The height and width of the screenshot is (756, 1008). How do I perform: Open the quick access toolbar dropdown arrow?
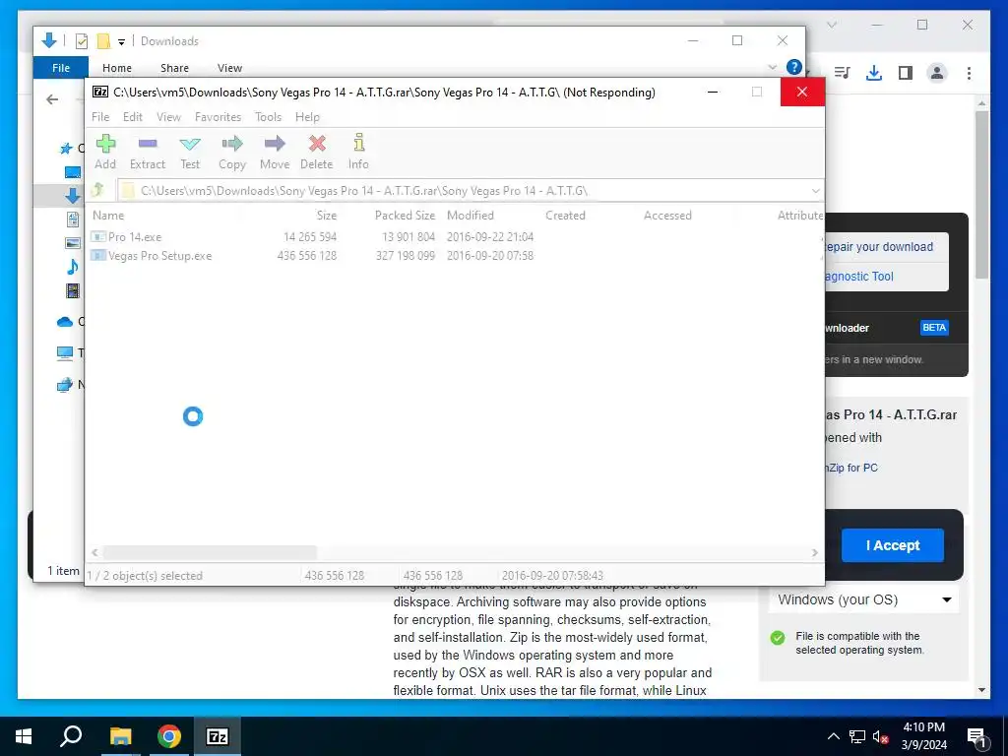click(x=121, y=42)
